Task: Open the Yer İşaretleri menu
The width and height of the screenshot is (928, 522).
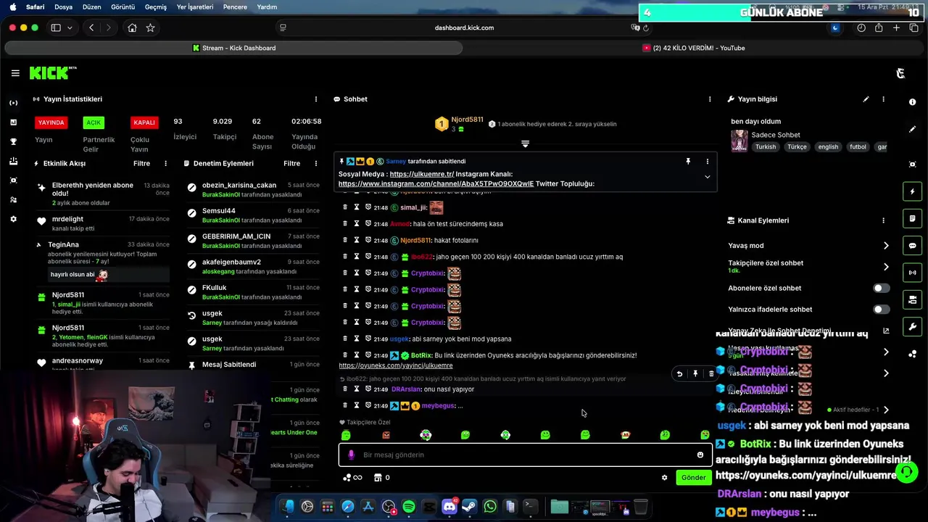Action: coord(195,7)
